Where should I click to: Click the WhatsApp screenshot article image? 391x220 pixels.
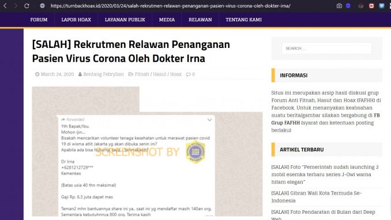(147, 151)
